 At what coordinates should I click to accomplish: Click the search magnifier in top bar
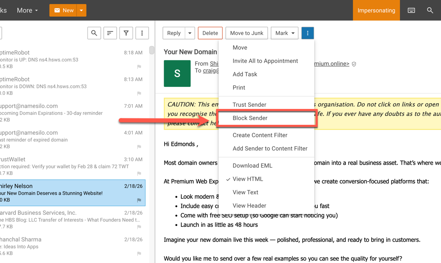coord(430,10)
